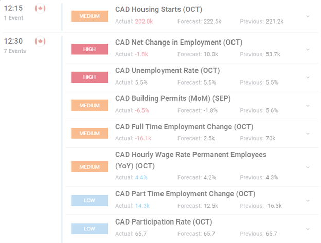Expand the CAD Unemployment Rate chevron
Image resolution: width=321 pixels, height=243 pixels.
[x=308, y=77]
